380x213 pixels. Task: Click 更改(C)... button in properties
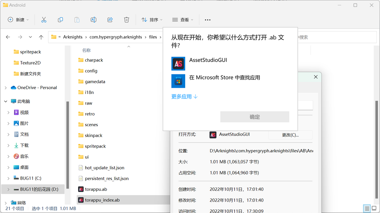pos(290,135)
